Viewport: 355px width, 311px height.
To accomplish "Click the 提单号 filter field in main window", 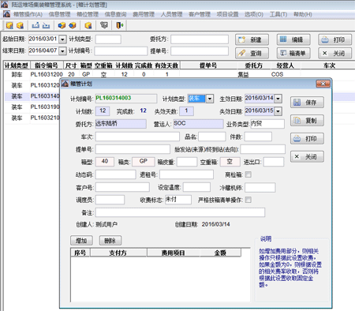I will [200, 51].
